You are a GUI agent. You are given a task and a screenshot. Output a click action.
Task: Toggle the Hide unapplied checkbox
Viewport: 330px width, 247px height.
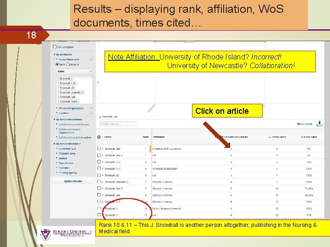55,47
